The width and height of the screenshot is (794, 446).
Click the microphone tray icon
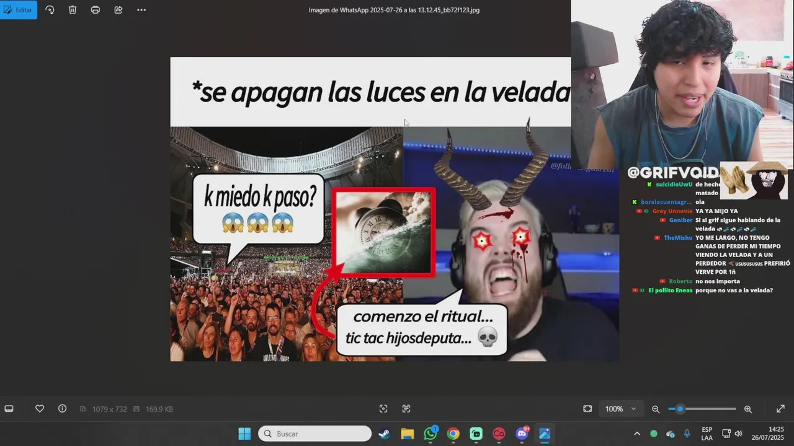[x=687, y=434]
